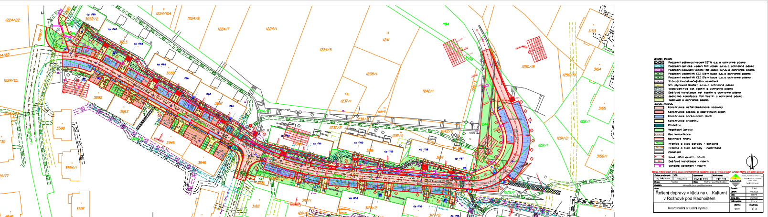This screenshot has height=217, width=768.
Task: Click the 'Koordinační situační výkres' title block cell
Action: (x=691, y=208)
